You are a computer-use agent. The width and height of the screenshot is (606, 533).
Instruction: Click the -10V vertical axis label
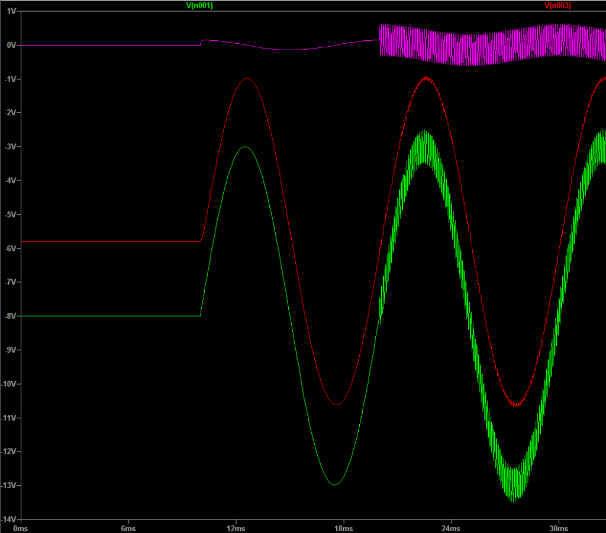pyautogui.click(x=8, y=384)
